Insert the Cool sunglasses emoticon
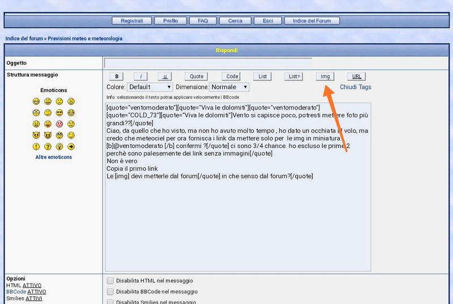 pyautogui.click(x=59, y=112)
